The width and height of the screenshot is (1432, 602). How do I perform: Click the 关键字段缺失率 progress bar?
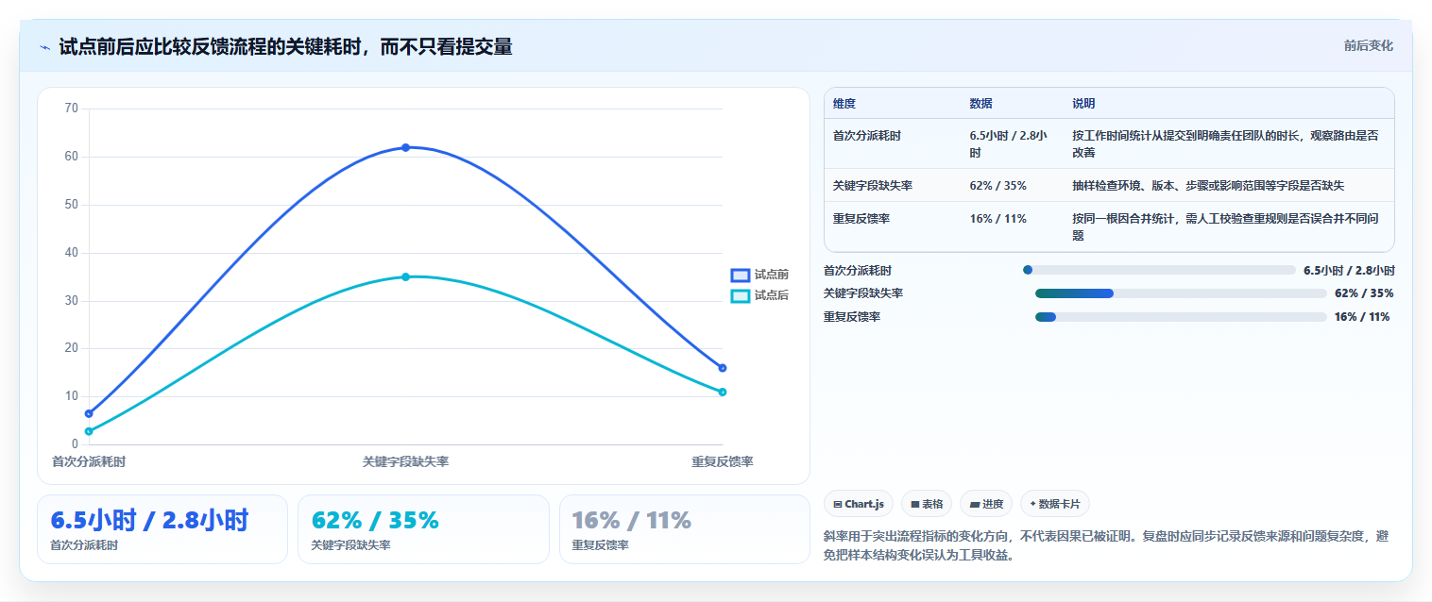click(1181, 293)
